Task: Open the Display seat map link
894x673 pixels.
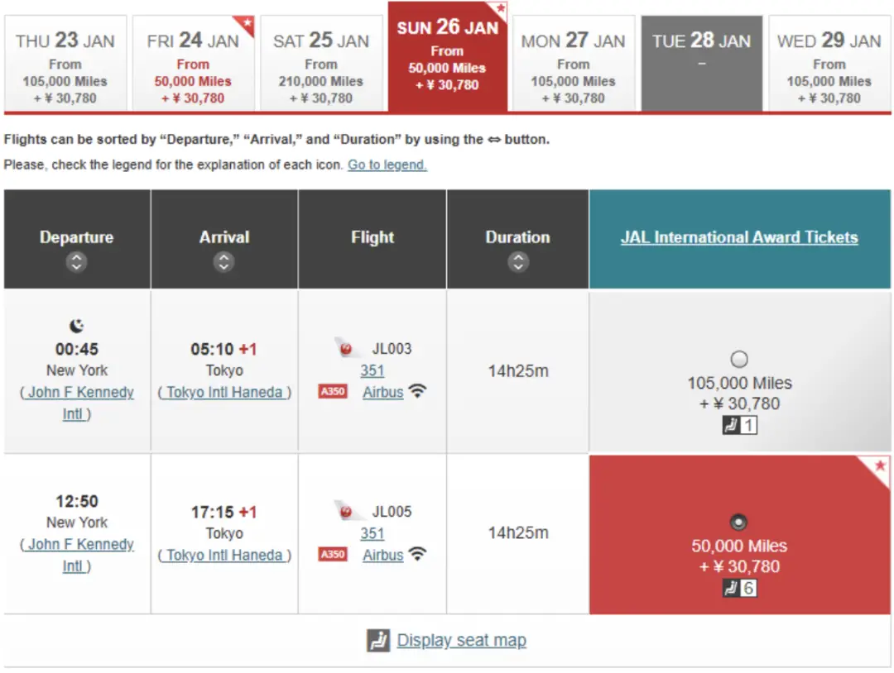Action: [x=461, y=641]
